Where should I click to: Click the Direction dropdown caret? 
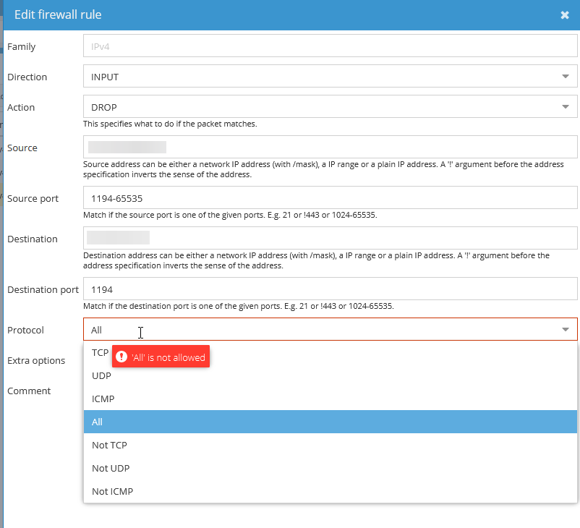click(566, 76)
